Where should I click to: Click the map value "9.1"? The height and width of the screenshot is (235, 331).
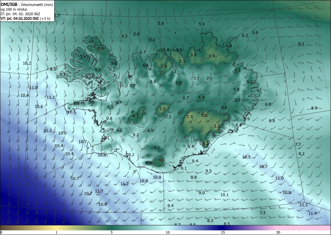tap(184, 168)
